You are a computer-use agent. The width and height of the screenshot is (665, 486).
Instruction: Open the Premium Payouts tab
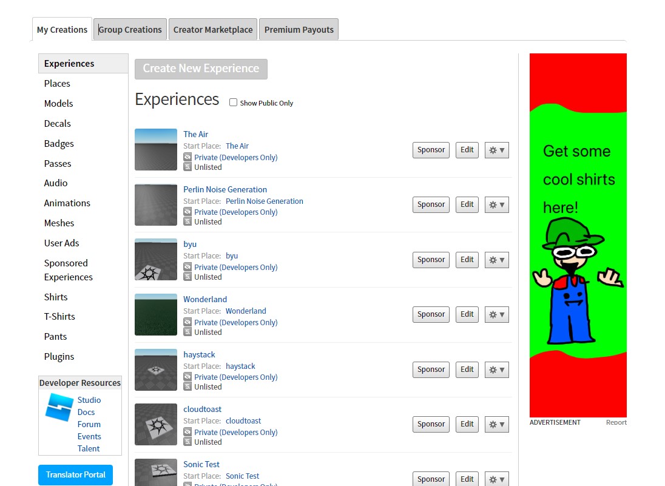pos(299,29)
